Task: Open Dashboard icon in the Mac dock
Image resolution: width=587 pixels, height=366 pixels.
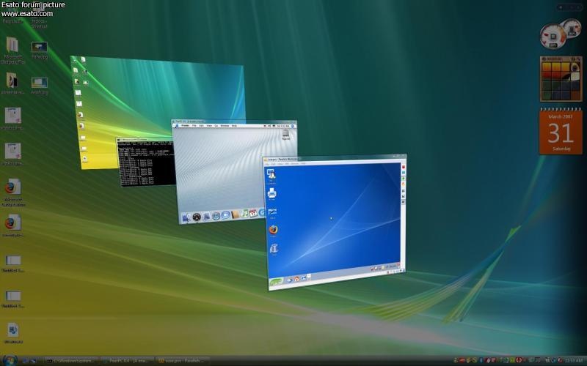Action: click(197, 217)
